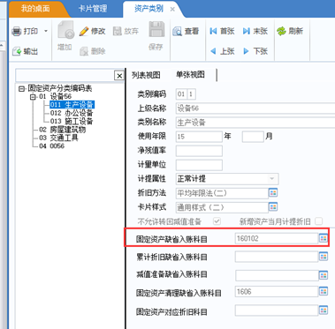Go to last record with 末张
This screenshot has height=329, width=335.
[x=255, y=31]
